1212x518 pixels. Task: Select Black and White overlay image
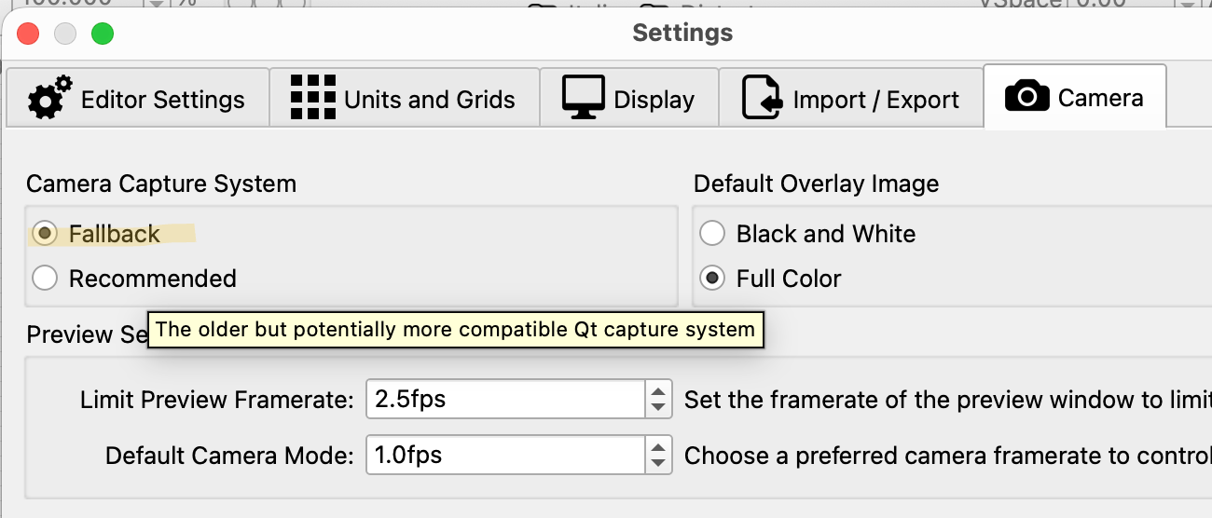click(712, 233)
